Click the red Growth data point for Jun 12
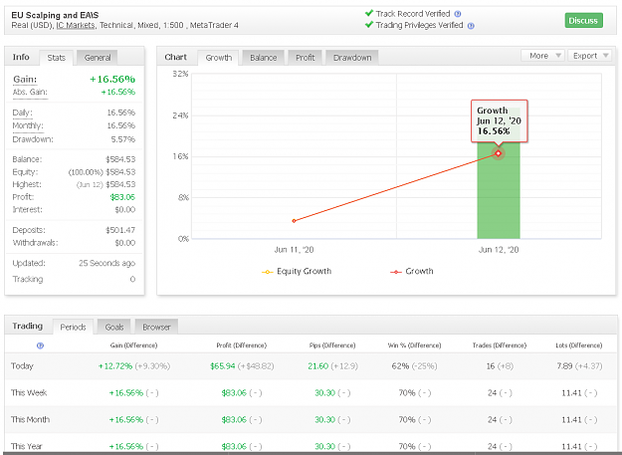 [x=499, y=153]
